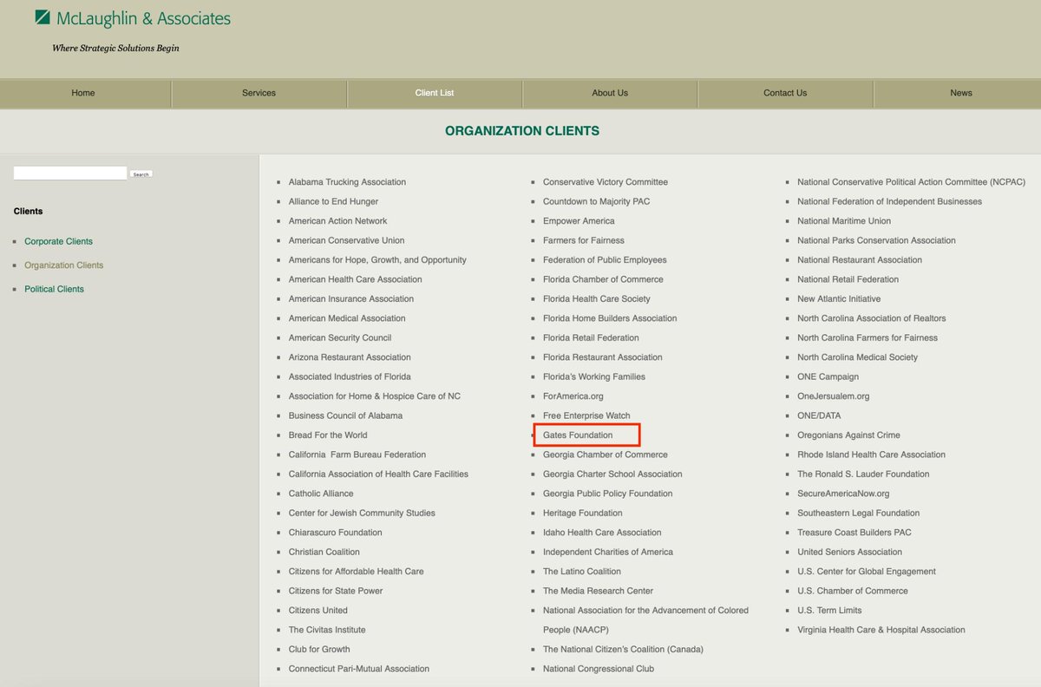This screenshot has height=687, width=1041.
Task: Select Treasure Coast Builders PAC entry
Action: [x=854, y=533]
